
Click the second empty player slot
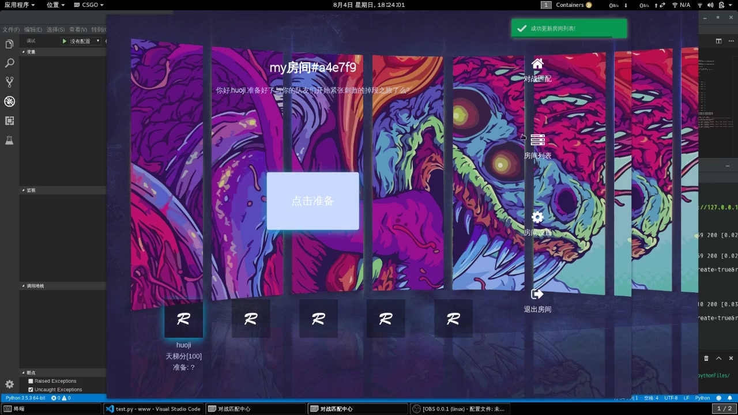(251, 319)
